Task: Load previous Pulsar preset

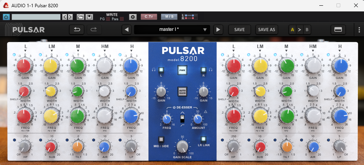Action: point(127,30)
